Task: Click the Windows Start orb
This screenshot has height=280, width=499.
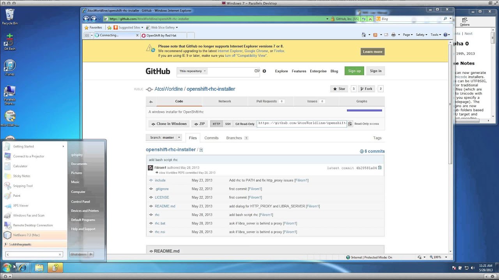Action: coord(6,268)
